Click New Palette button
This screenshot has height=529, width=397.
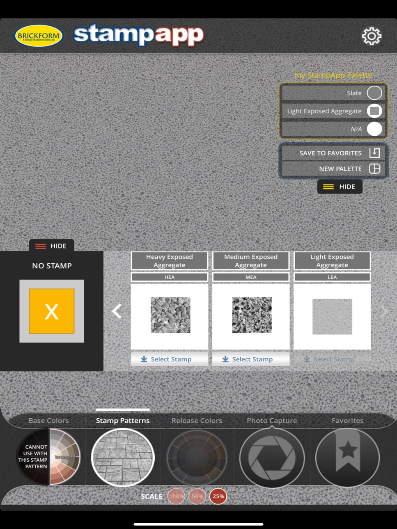[x=333, y=169]
